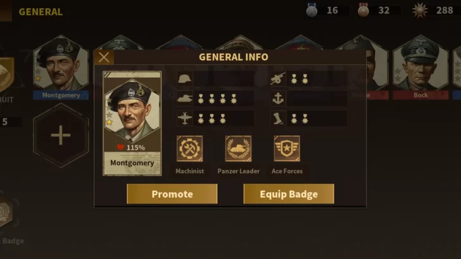The height and width of the screenshot is (259, 461).
Task: Click the Promote button
Action: tap(172, 194)
